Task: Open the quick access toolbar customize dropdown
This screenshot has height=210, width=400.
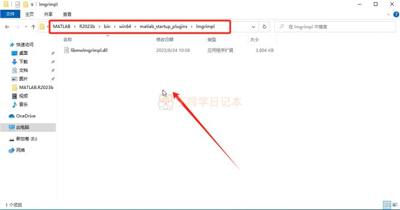Action: [x=32, y=5]
